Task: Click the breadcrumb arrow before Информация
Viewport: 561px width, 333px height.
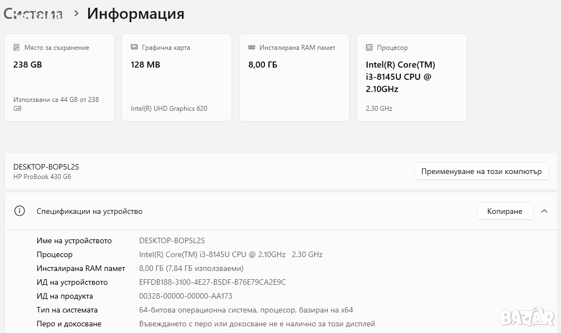Action: [76, 13]
